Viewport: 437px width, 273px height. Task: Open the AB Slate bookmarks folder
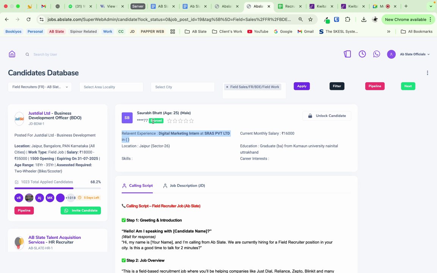point(196,31)
